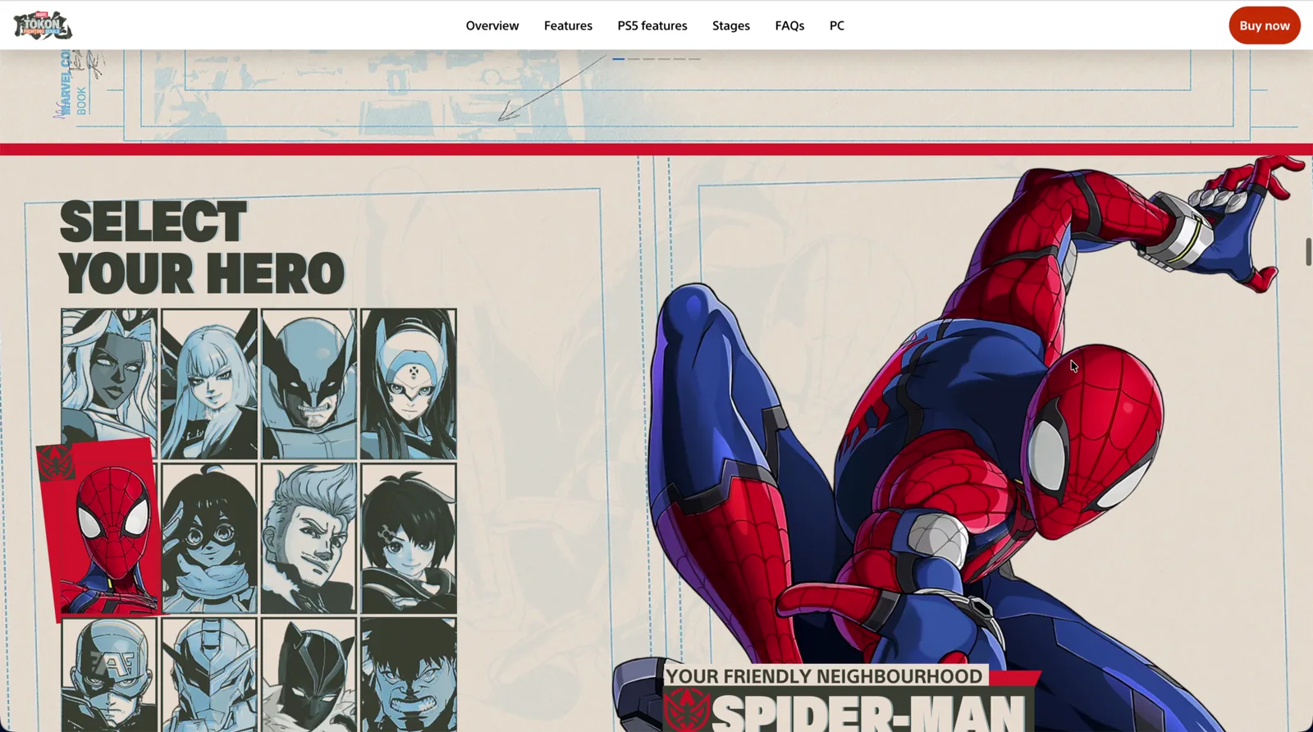Select the Peni Parker portrait
The width and height of the screenshot is (1313, 732).
(409, 538)
